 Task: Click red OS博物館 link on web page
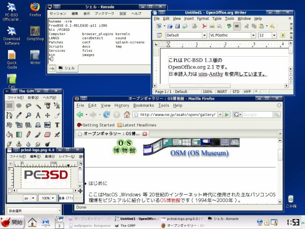[x=170, y=200]
